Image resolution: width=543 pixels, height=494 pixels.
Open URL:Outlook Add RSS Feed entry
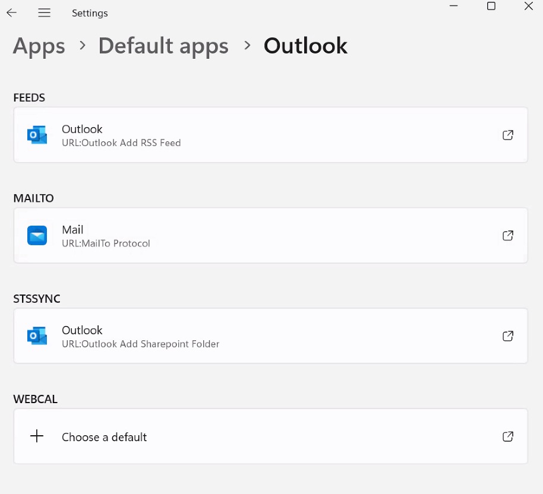point(270,135)
